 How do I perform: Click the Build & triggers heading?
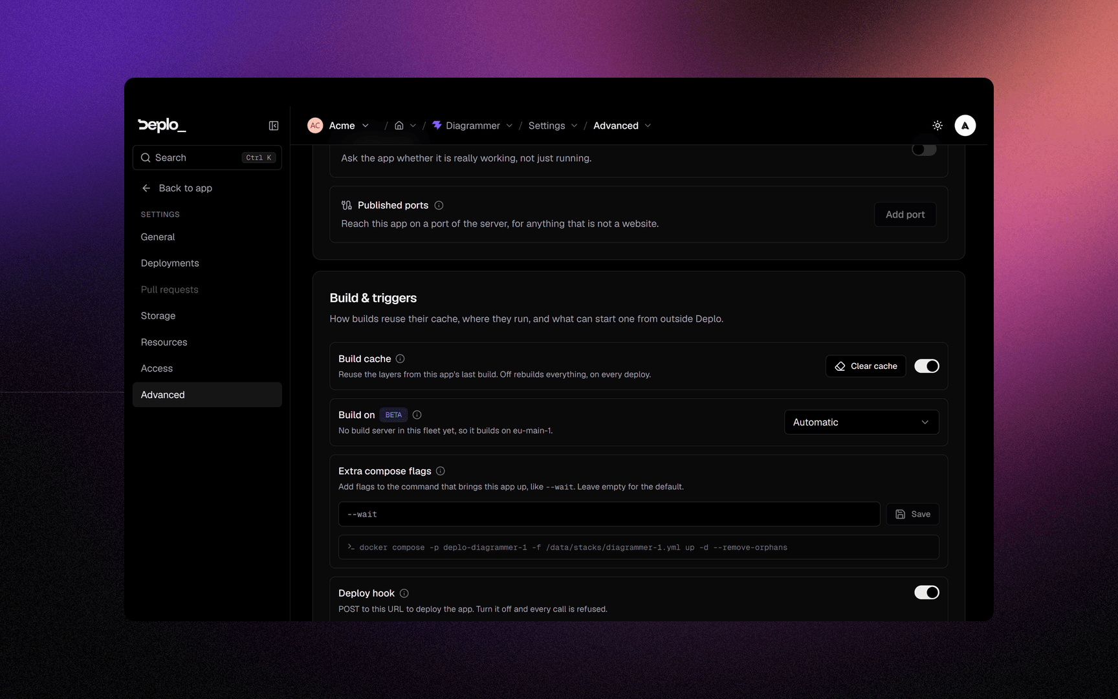pos(373,298)
